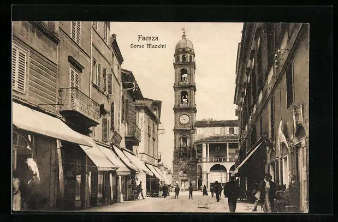Select the tiled roof of the loggia building
This screenshot has width=338, height=222.
(x=216, y=123)
